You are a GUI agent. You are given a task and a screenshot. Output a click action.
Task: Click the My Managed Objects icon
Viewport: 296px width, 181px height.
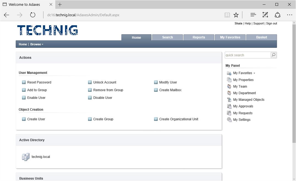229,100
